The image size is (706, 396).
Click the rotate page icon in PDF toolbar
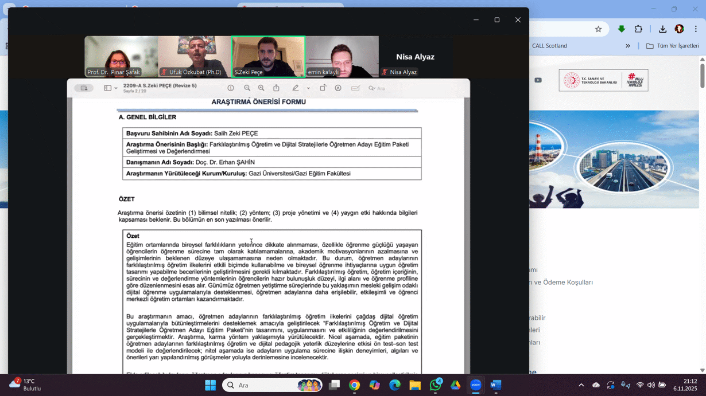click(x=323, y=88)
